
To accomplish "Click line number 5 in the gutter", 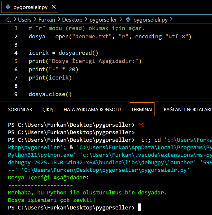I will pyautogui.click(x=16, y=61).
